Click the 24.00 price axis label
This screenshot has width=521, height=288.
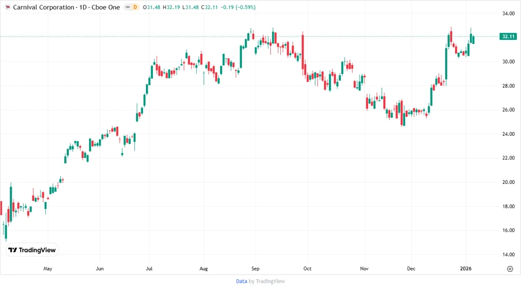click(508, 134)
